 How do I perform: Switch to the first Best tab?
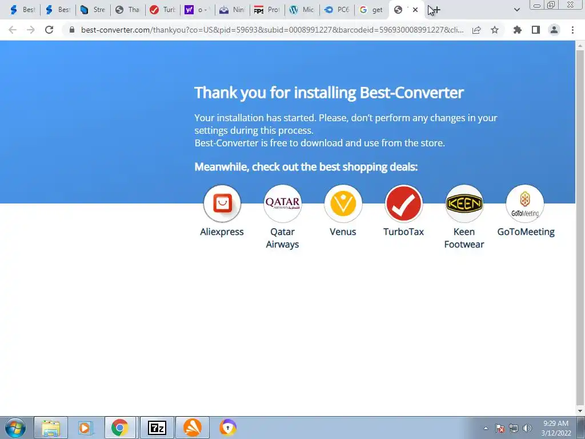tap(22, 10)
